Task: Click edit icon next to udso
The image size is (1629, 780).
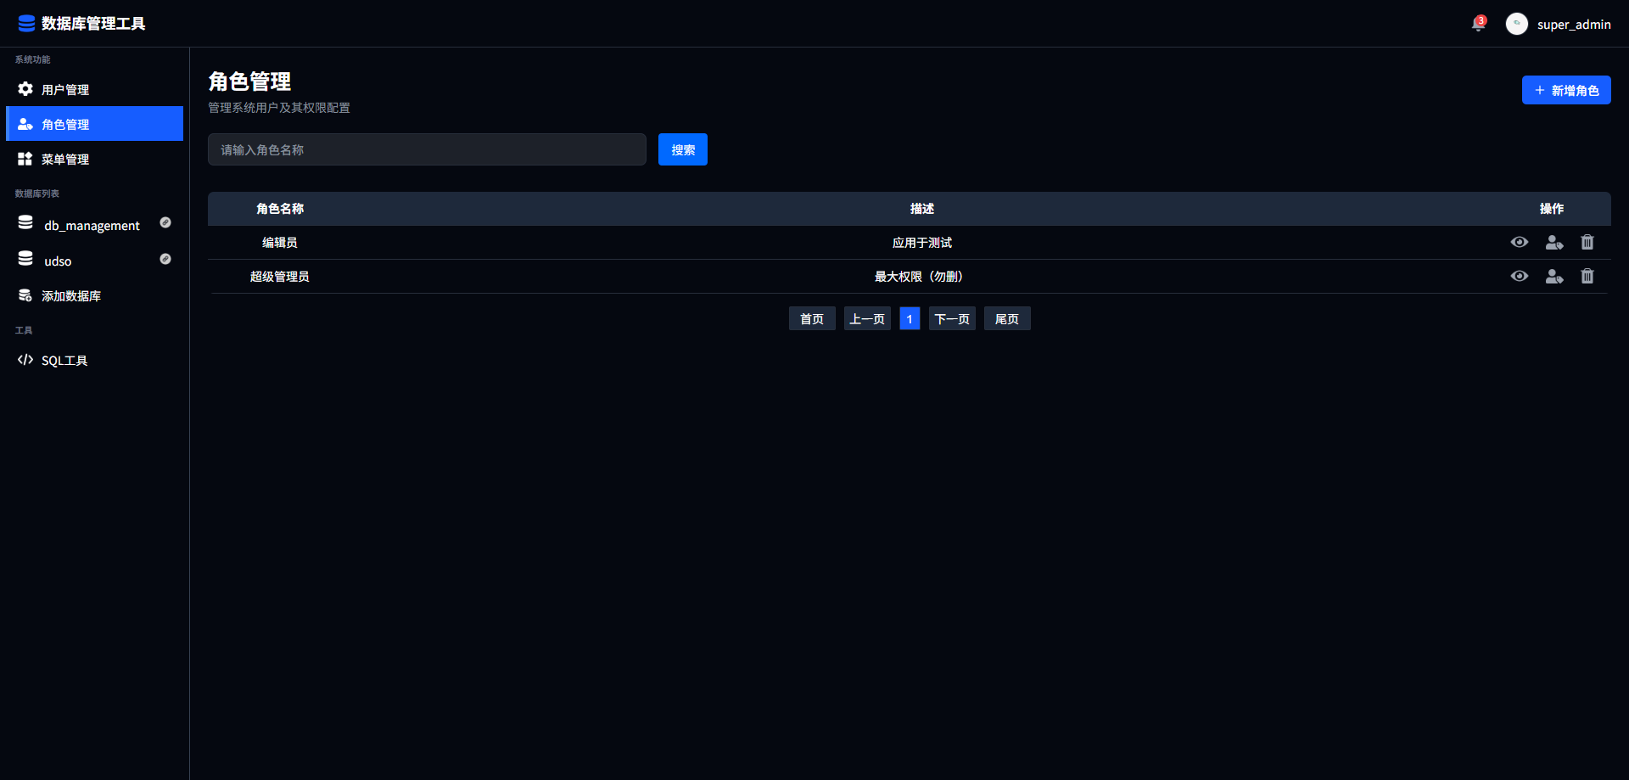Action: (x=165, y=260)
